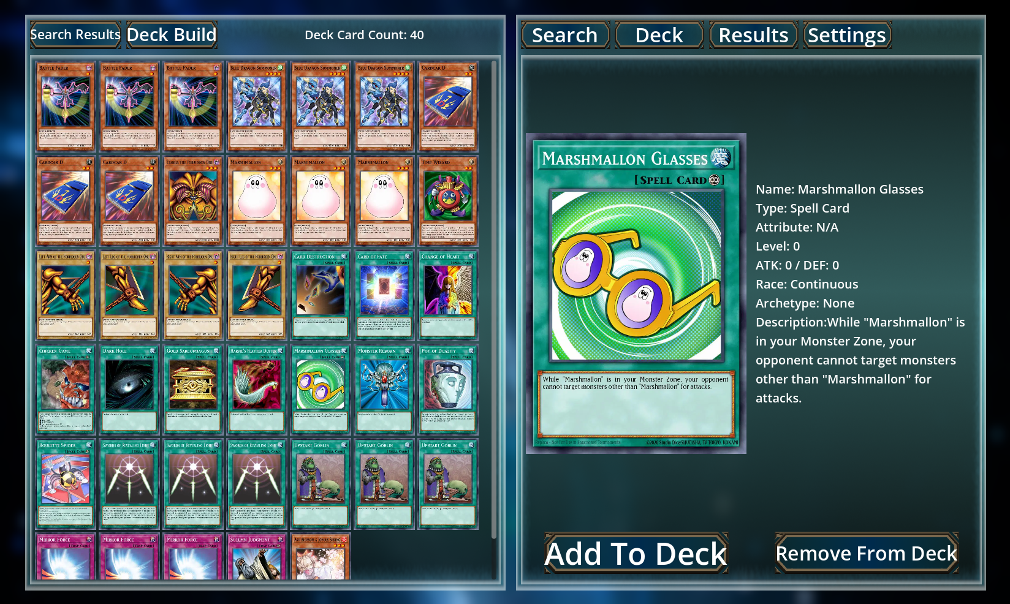The image size is (1010, 604).
Task: Select the Chicken Game spell card
Action: (65, 390)
